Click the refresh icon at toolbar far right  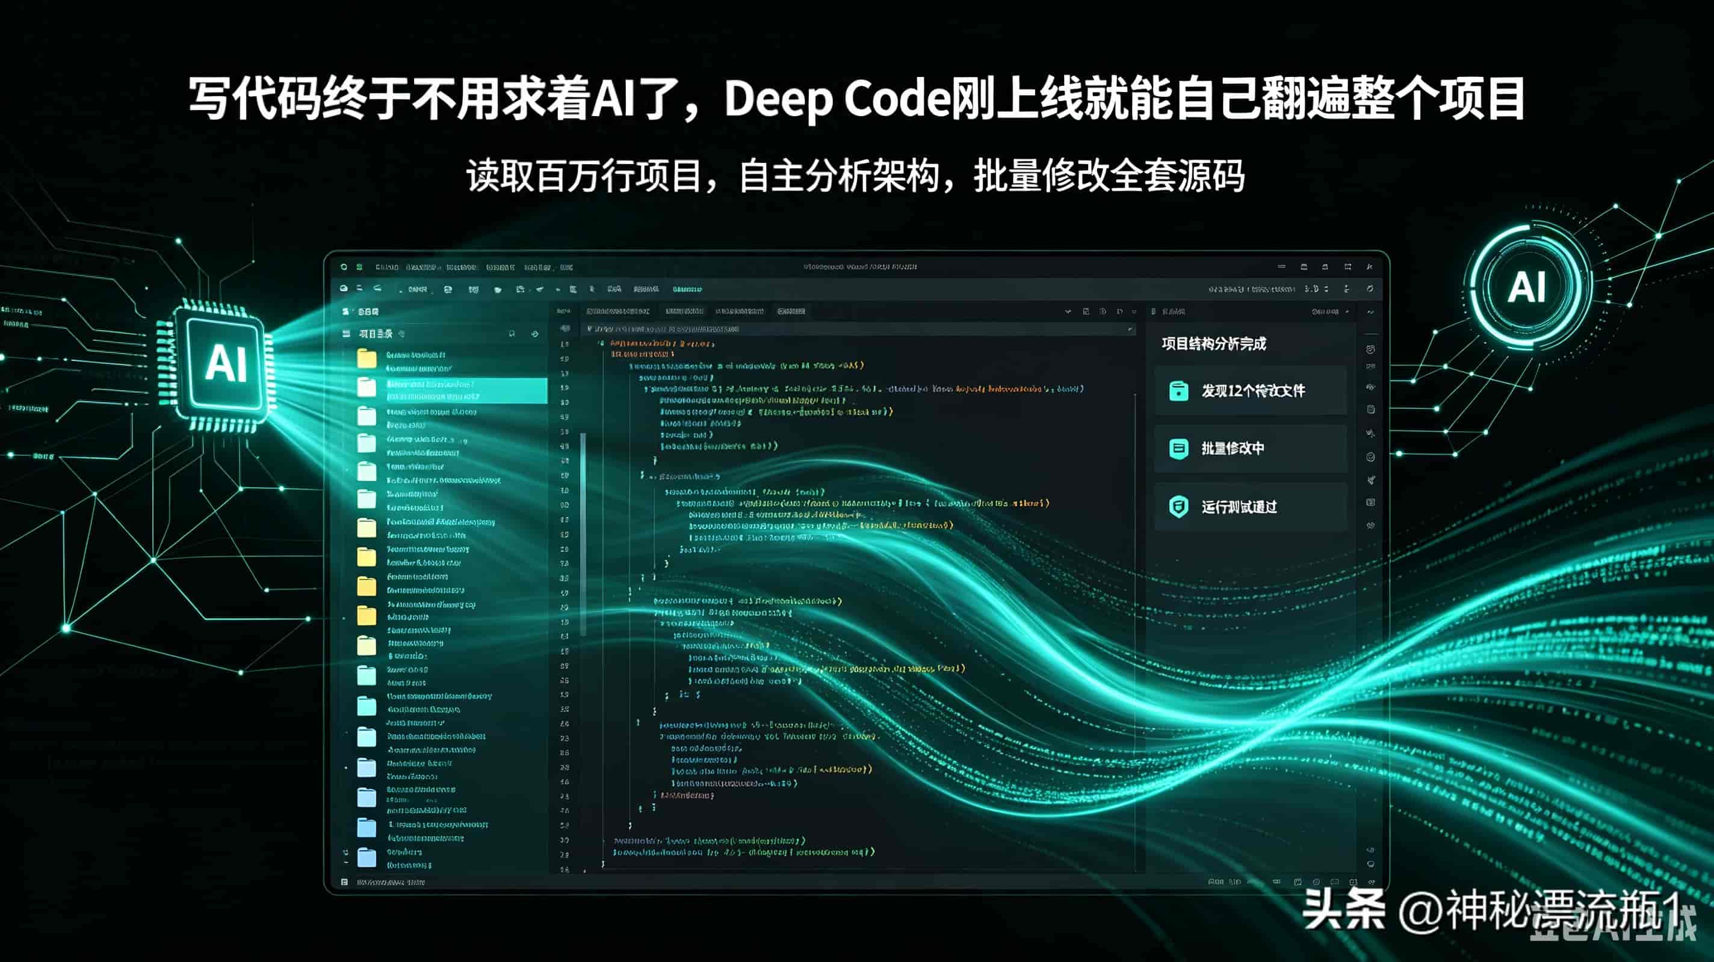pyautogui.click(x=1369, y=289)
